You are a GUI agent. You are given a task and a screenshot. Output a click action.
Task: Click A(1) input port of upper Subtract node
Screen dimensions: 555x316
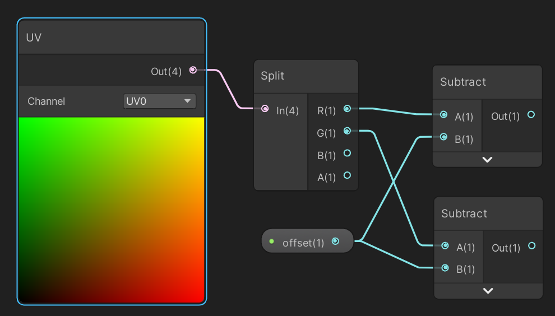click(443, 114)
